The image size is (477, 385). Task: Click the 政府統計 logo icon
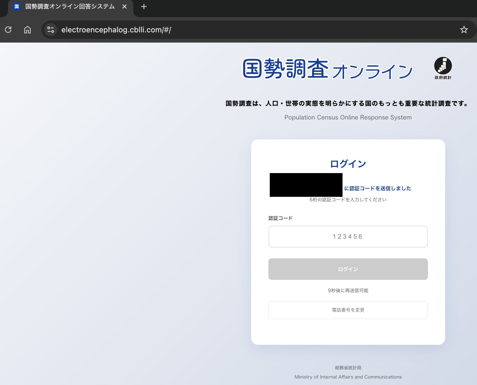tap(443, 68)
